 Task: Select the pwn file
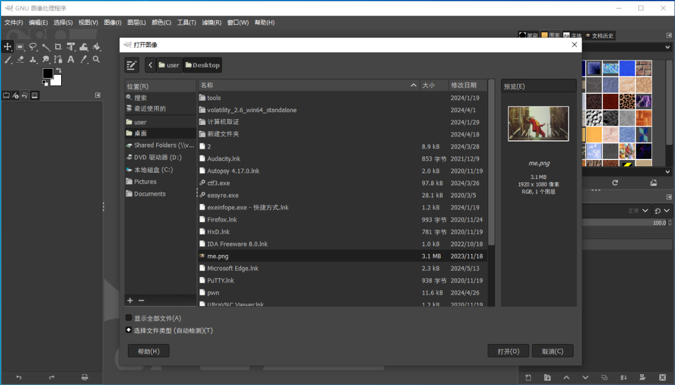pos(342,292)
